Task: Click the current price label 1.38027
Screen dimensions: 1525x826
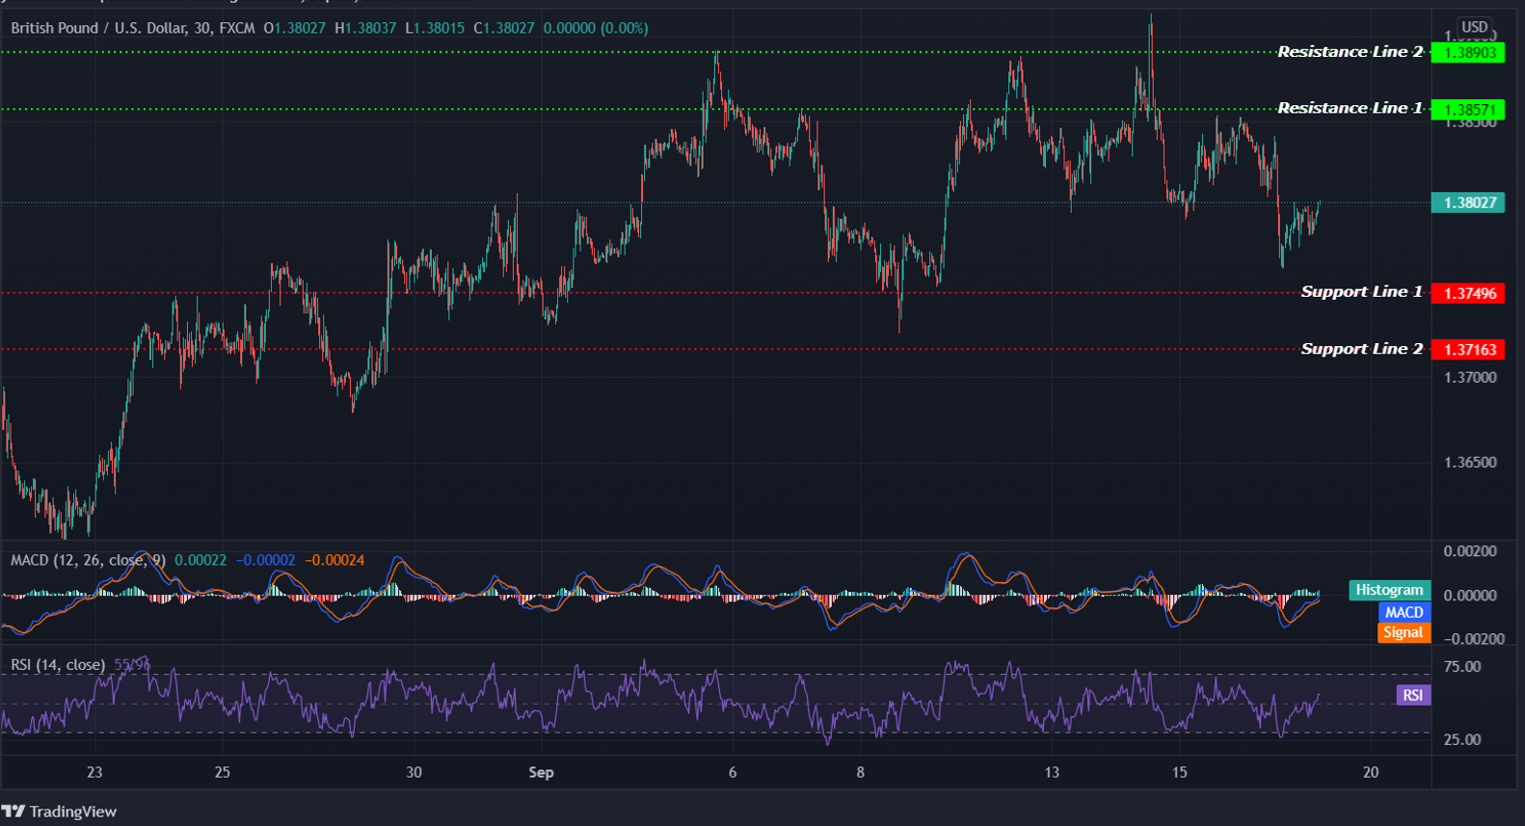Action: 1468,202
